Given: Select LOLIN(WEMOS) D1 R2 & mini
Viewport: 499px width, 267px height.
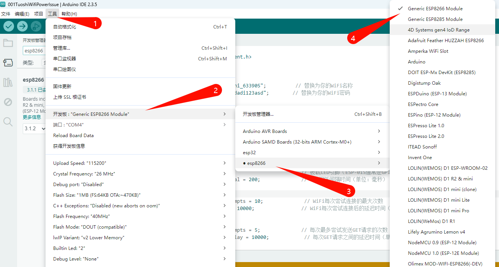Looking at the screenshot, I should [442, 179].
